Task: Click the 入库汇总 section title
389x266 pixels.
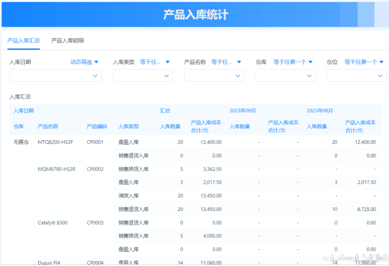Action: coord(20,97)
